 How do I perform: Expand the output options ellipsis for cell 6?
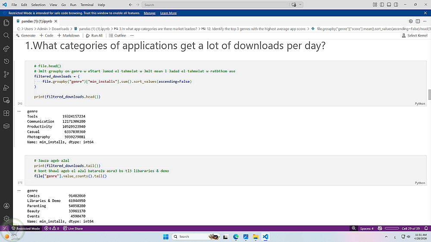click(19, 111)
